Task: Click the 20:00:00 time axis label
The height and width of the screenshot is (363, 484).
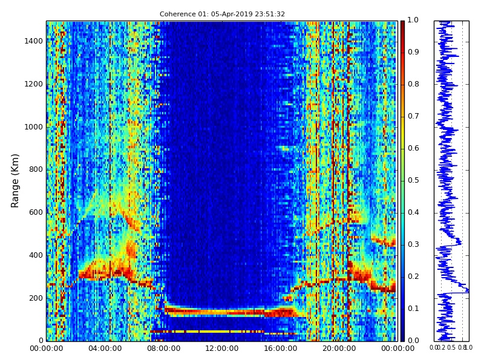Action: pyautogui.click(x=339, y=348)
